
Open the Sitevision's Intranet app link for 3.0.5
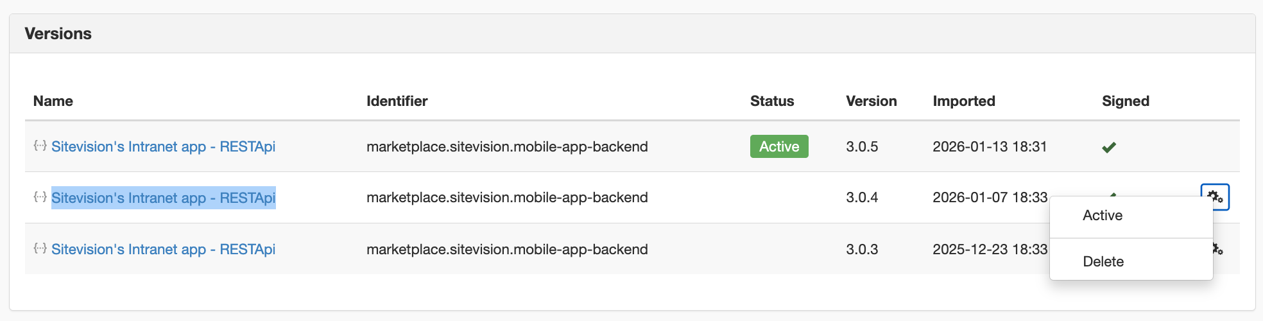tap(163, 146)
